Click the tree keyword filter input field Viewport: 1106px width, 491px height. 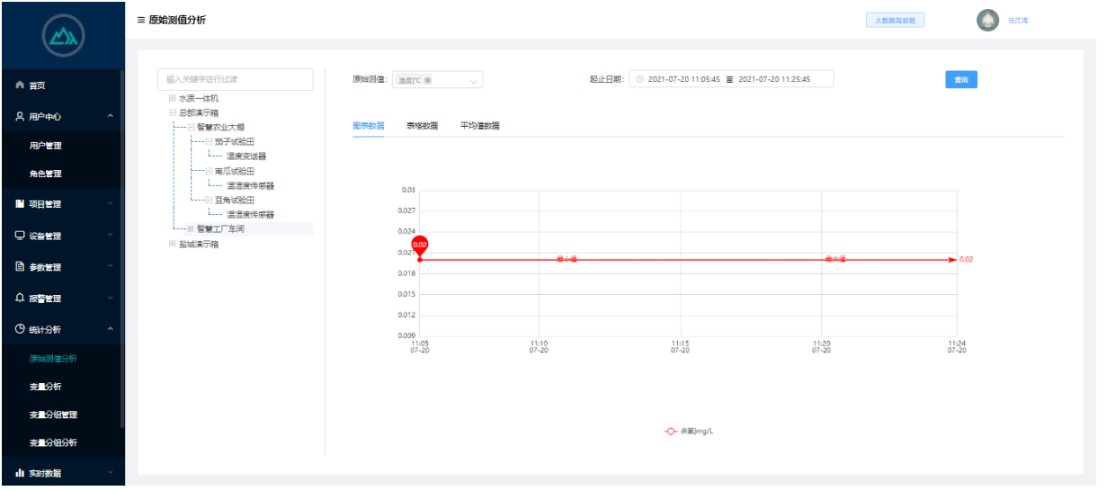coord(235,79)
